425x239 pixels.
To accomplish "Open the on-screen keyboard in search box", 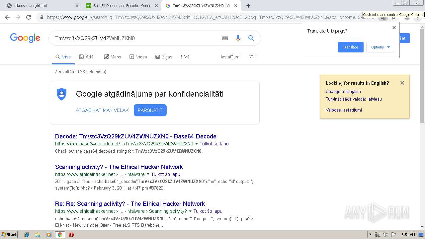I will 225,38.
